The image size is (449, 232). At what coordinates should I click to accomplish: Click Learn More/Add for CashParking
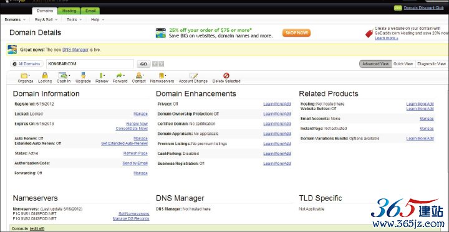(277, 154)
